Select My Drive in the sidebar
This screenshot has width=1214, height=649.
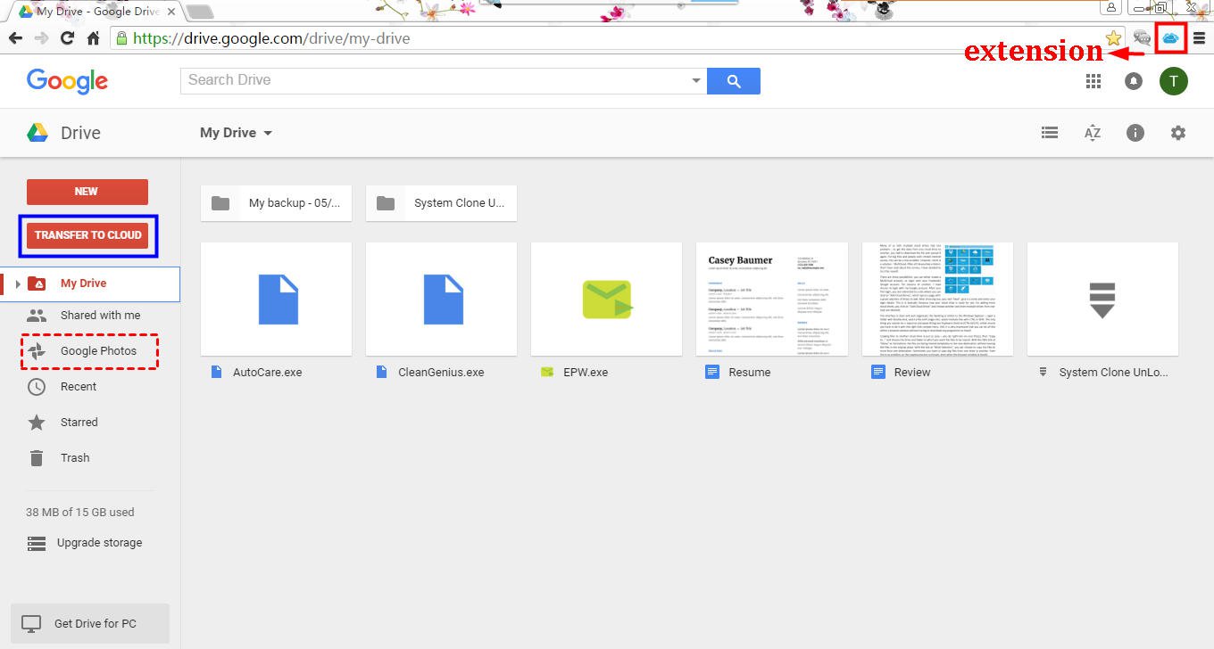90,283
